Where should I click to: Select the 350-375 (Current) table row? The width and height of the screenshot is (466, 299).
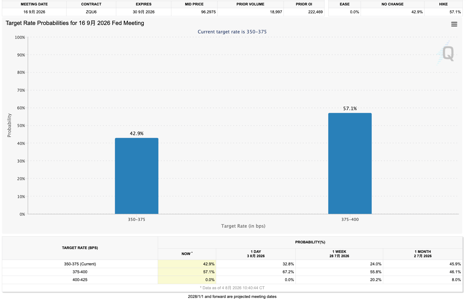[232, 264]
